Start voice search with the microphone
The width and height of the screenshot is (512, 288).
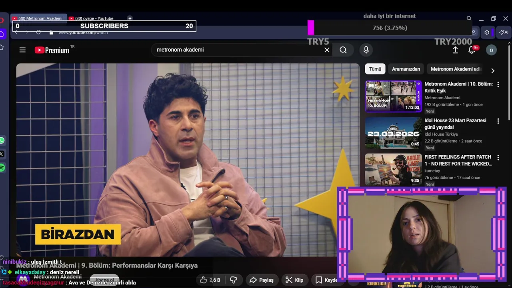[366, 50]
